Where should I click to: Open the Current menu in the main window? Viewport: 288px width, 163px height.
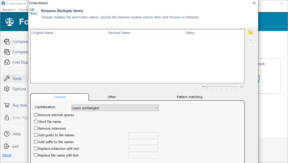[x=23, y=10]
